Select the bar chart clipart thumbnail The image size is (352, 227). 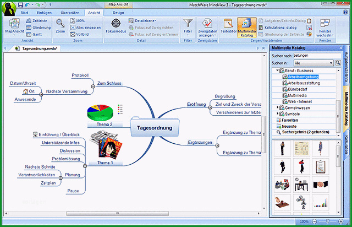321,202
